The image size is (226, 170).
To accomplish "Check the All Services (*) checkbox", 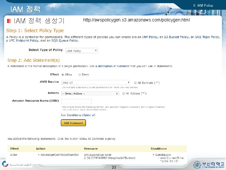I will 135,83.
